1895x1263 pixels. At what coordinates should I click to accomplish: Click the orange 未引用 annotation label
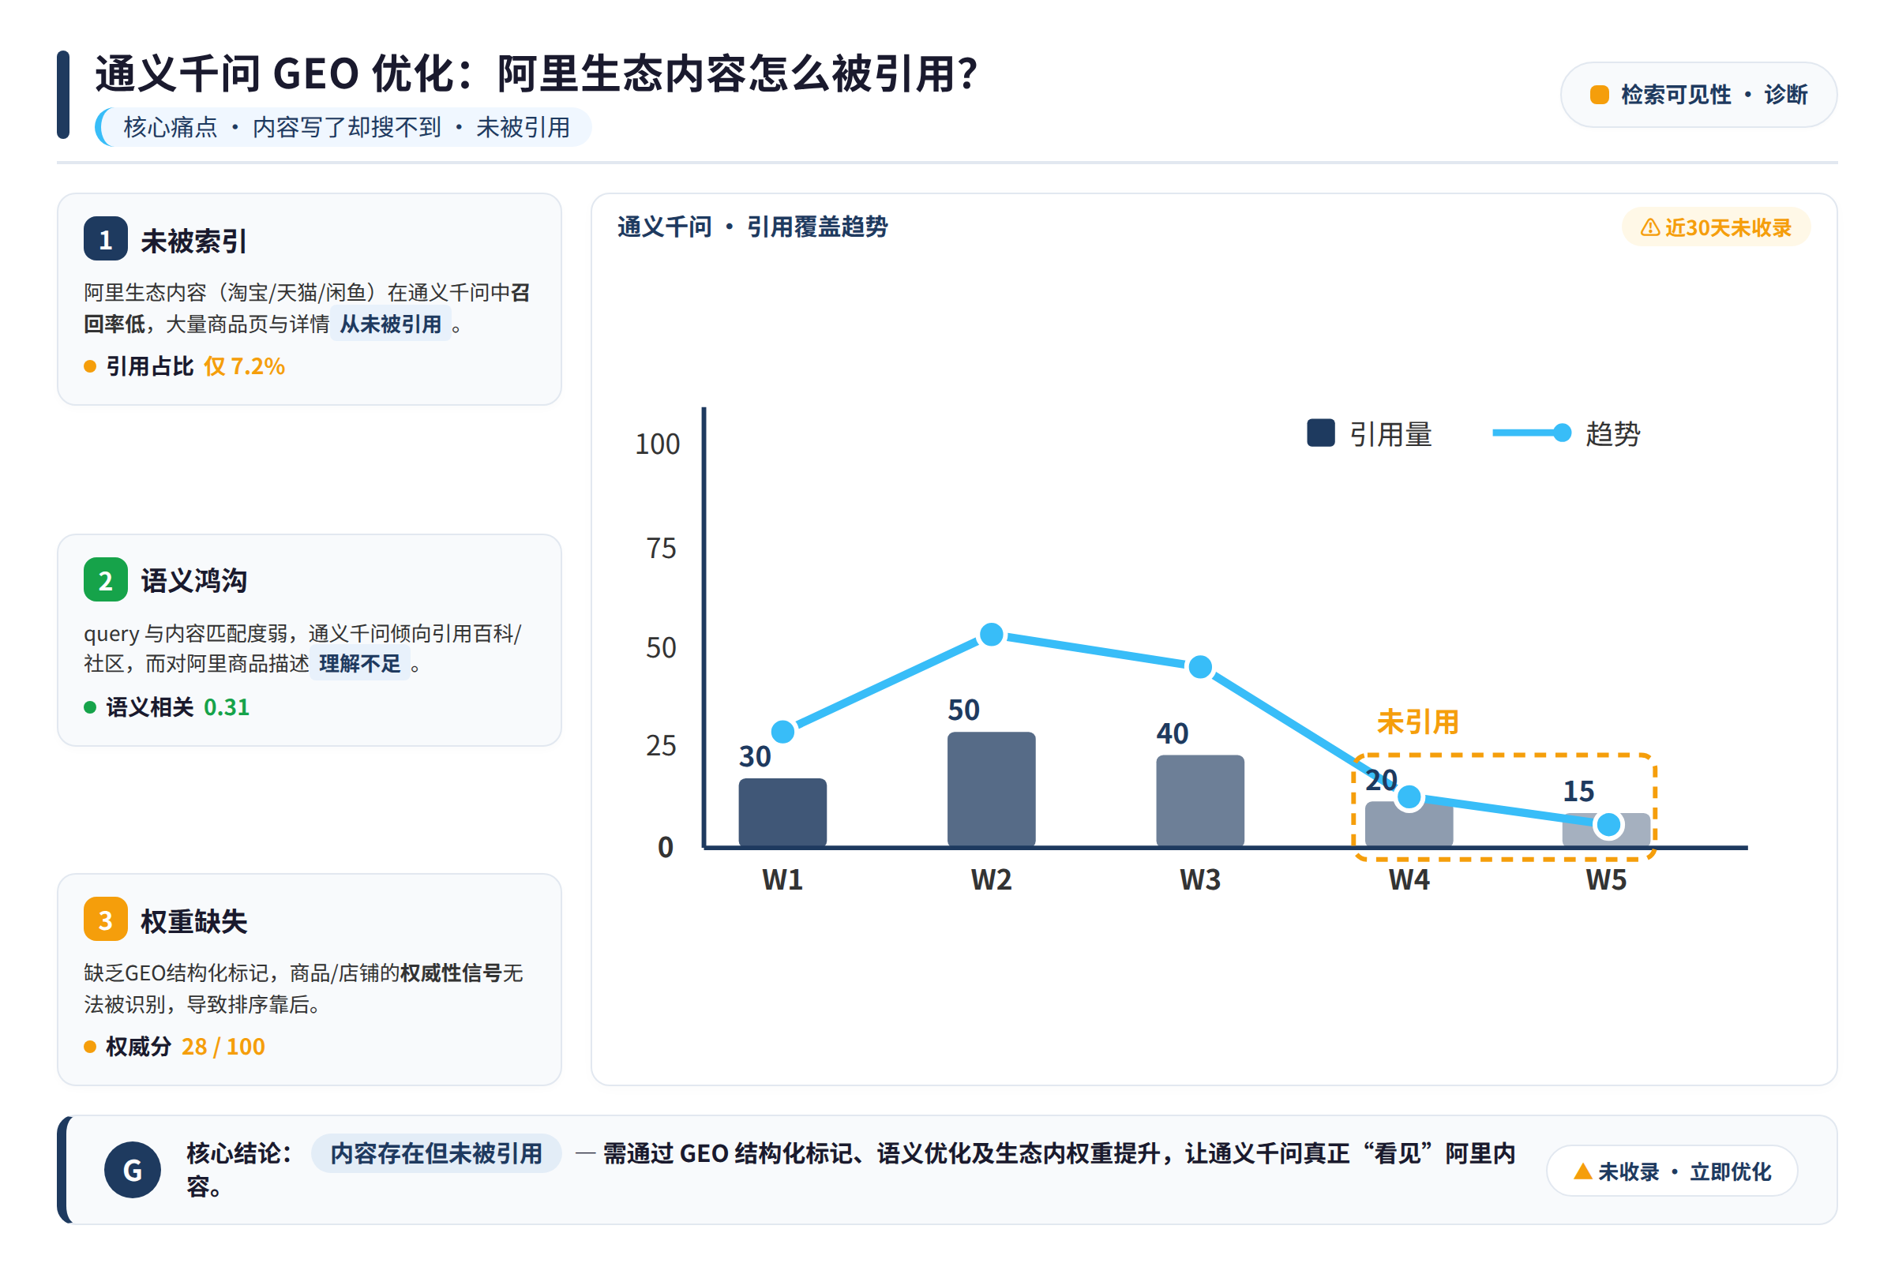point(1418,721)
